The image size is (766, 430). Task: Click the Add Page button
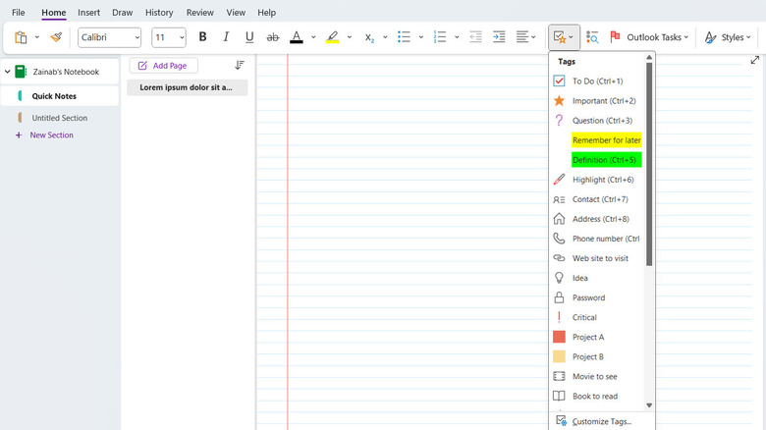coord(163,65)
